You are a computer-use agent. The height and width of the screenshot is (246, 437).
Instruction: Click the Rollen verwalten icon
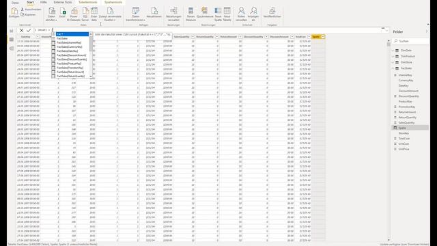[x=241, y=11]
